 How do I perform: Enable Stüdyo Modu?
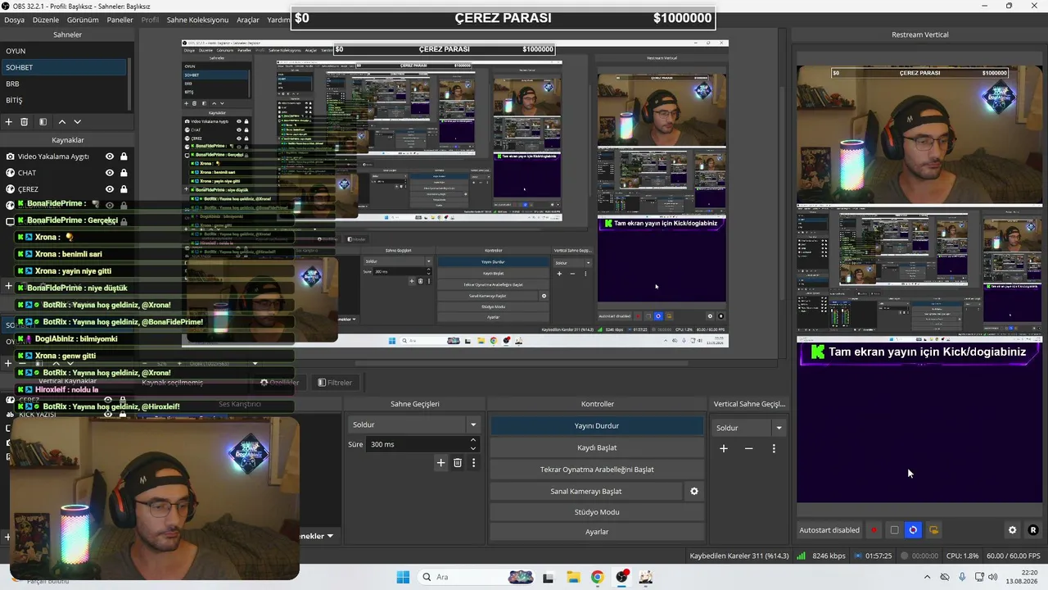[597, 512]
